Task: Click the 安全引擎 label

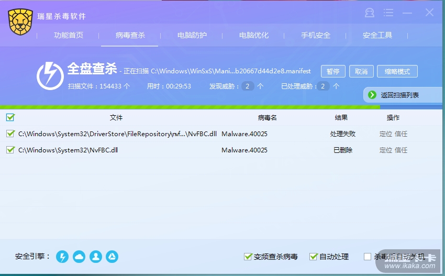Action: [x=32, y=257]
